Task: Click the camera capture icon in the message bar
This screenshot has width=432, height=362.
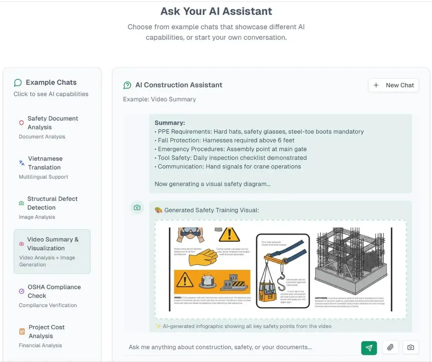Action: tap(410, 347)
